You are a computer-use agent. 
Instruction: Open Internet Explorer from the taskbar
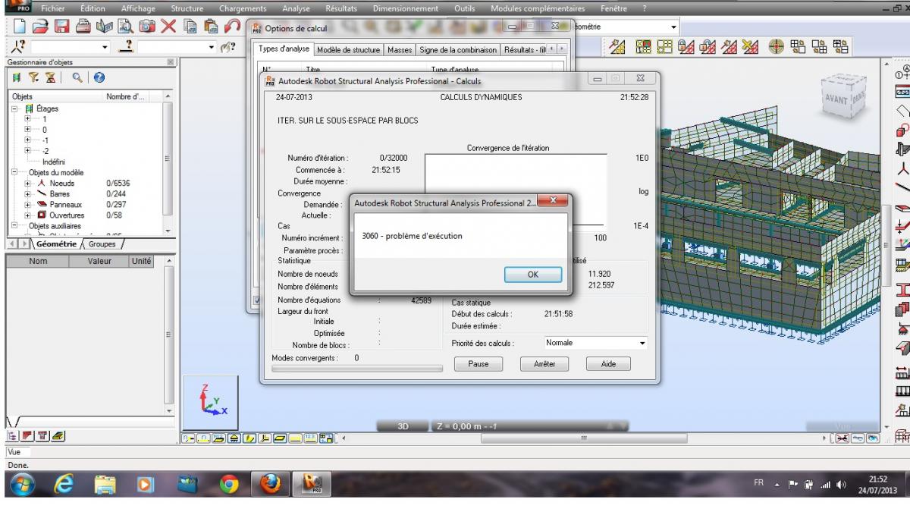click(64, 483)
